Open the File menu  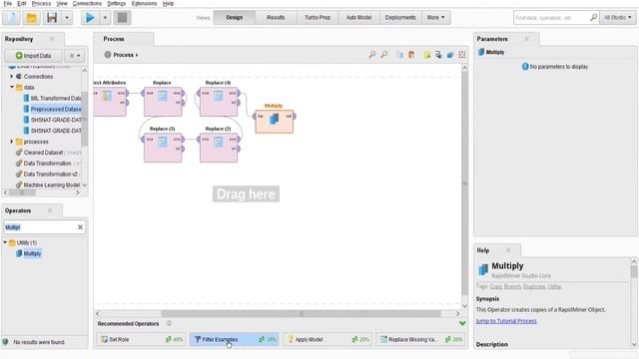[x=8, y=4]
